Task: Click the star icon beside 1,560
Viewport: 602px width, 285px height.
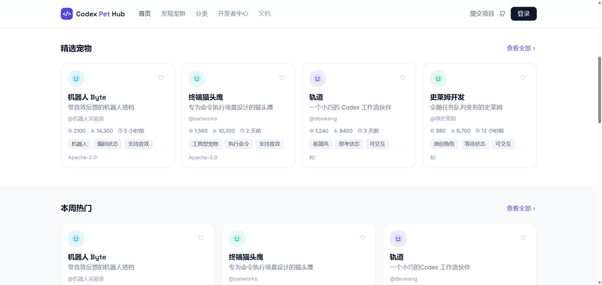Action: (x=191, y=131)
